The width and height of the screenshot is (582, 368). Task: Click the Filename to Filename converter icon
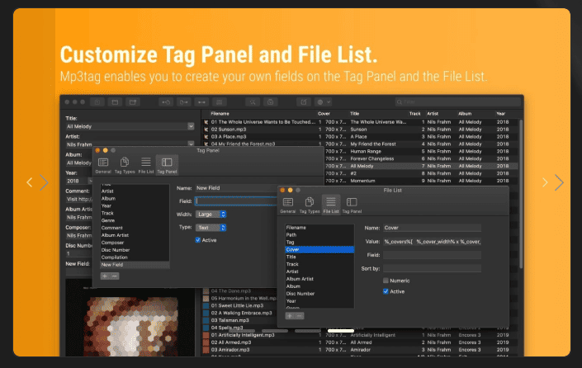201,102
